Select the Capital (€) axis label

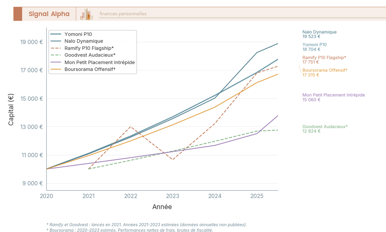[11, 107]
